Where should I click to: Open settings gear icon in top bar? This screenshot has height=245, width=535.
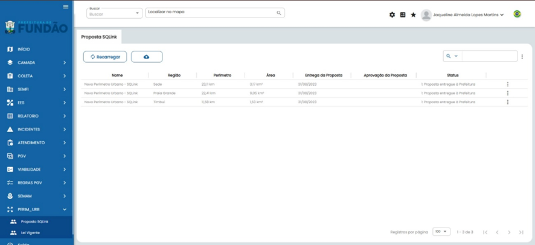pos(392,14)
